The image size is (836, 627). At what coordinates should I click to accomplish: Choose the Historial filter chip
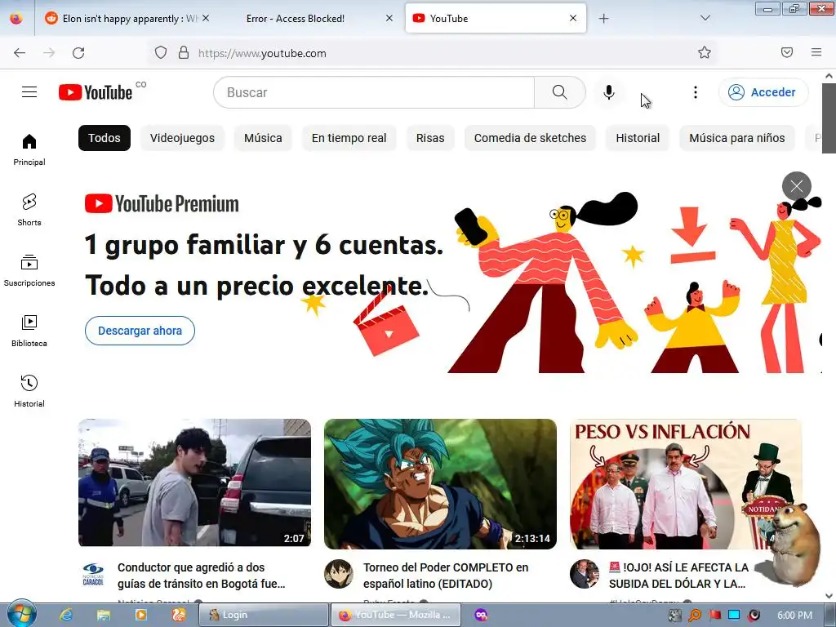pyautogui.click(x=638, y=138)
